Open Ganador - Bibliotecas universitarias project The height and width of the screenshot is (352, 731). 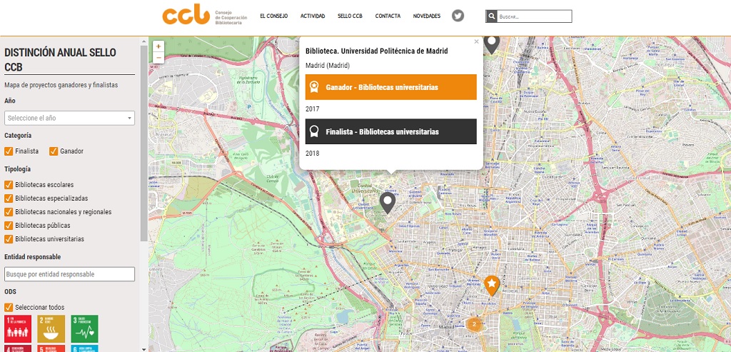[x=390, y=87]
